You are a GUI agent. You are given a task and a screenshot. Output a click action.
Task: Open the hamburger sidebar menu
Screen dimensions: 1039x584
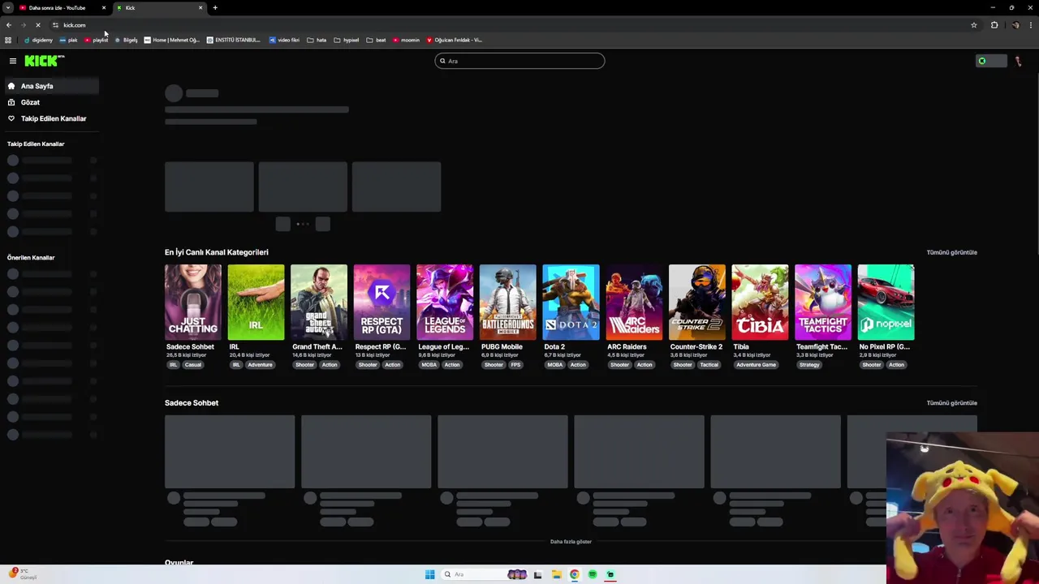13,61
